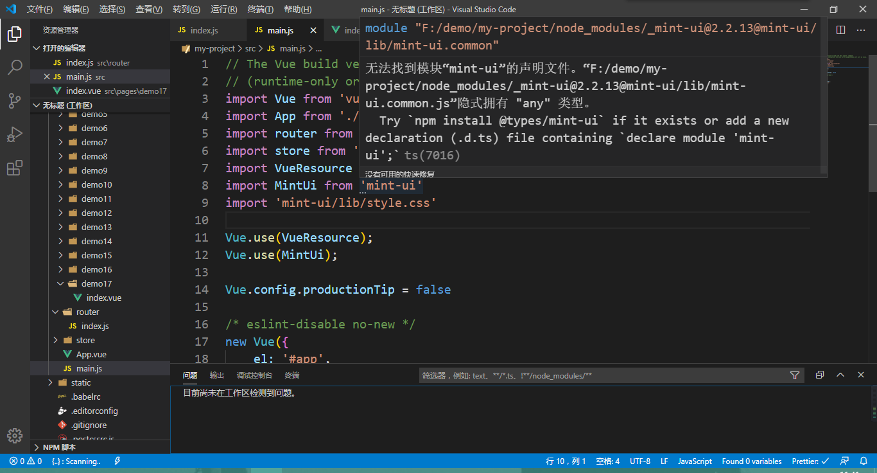
Task: Open the notifications bell in status bar
Action: 863,461
